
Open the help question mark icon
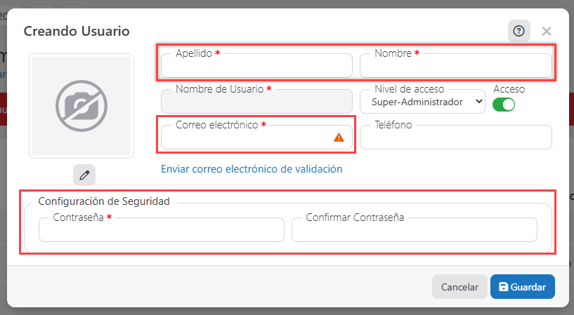click(x=519, y=31)
